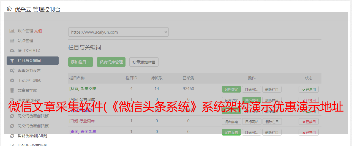Click 删除栏目 in the 定向采集 row
352x146 pixels.
(x=272, y=132)
